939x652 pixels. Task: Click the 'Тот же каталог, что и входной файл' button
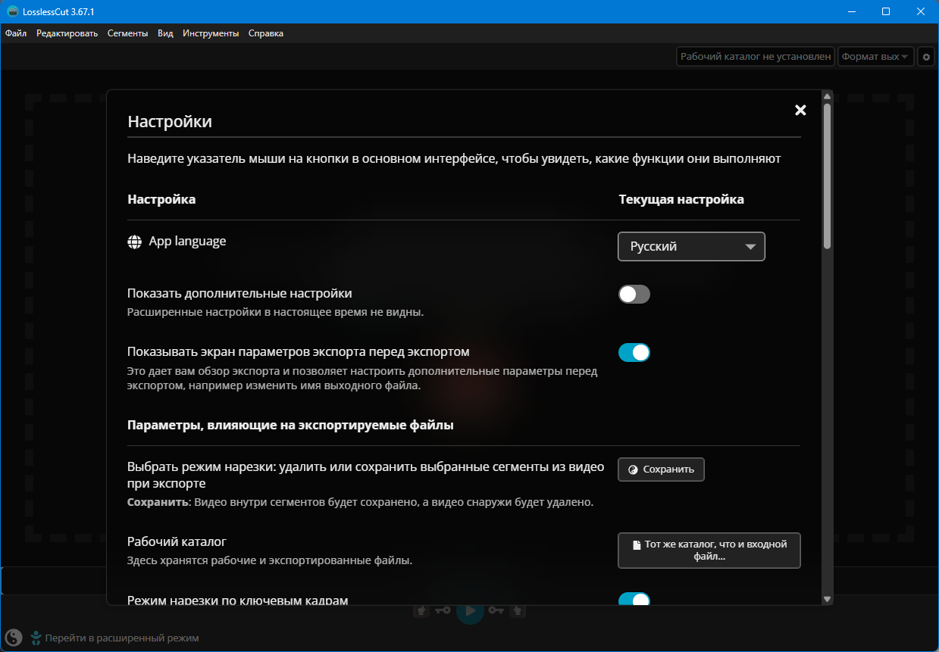coord(709,551)
